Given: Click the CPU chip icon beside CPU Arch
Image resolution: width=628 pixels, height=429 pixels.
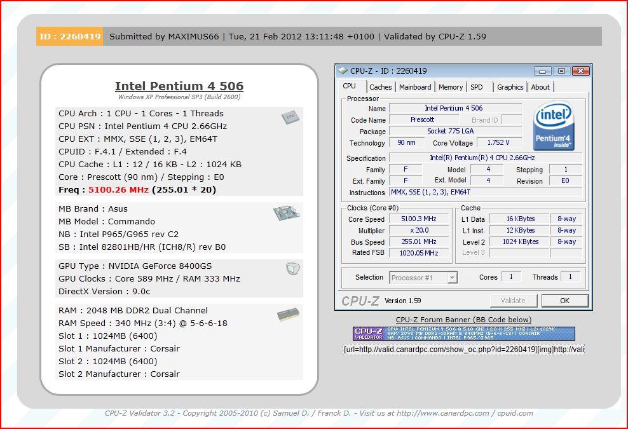Looking at the screenshot, I should coord(290,117).
